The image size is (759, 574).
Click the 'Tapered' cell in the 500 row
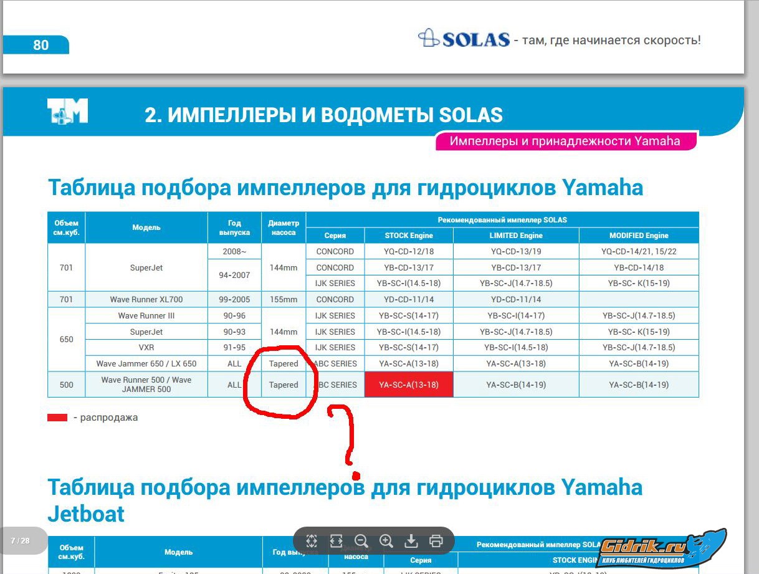[284, 385]
